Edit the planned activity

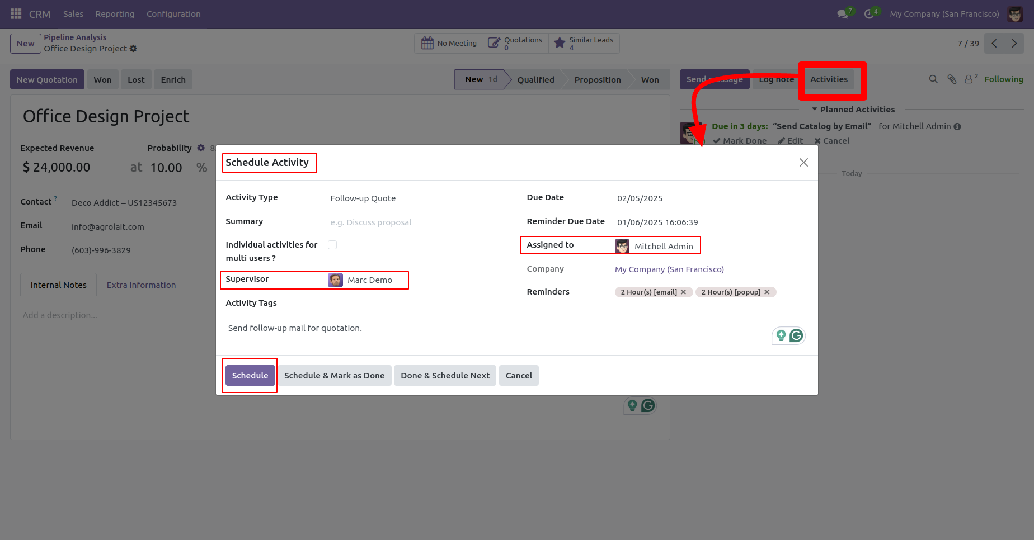coord(790,141)
